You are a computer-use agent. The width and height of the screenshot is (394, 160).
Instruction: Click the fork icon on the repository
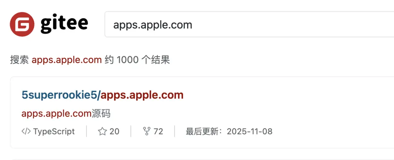pyautogui.click(x=146, y=131)
